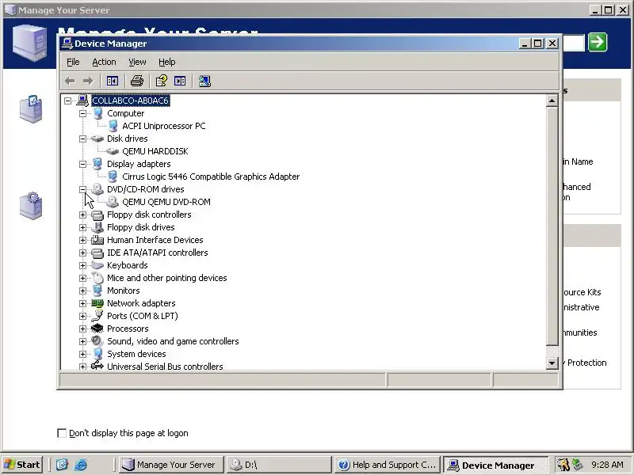The image size is (634, 475).
Task: Click the Show Desktop quick launch icon
Action: [62, 465]
